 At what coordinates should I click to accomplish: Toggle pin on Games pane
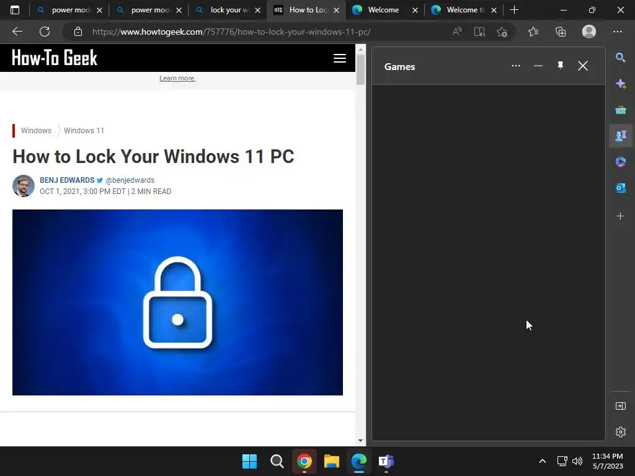(x=561, y=66)
